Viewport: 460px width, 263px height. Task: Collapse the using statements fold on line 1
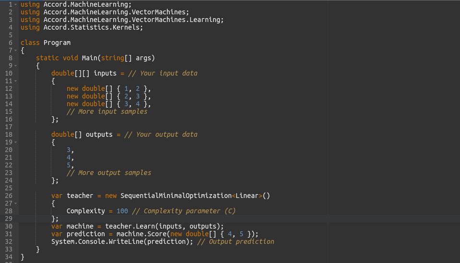tap(16, 4)
